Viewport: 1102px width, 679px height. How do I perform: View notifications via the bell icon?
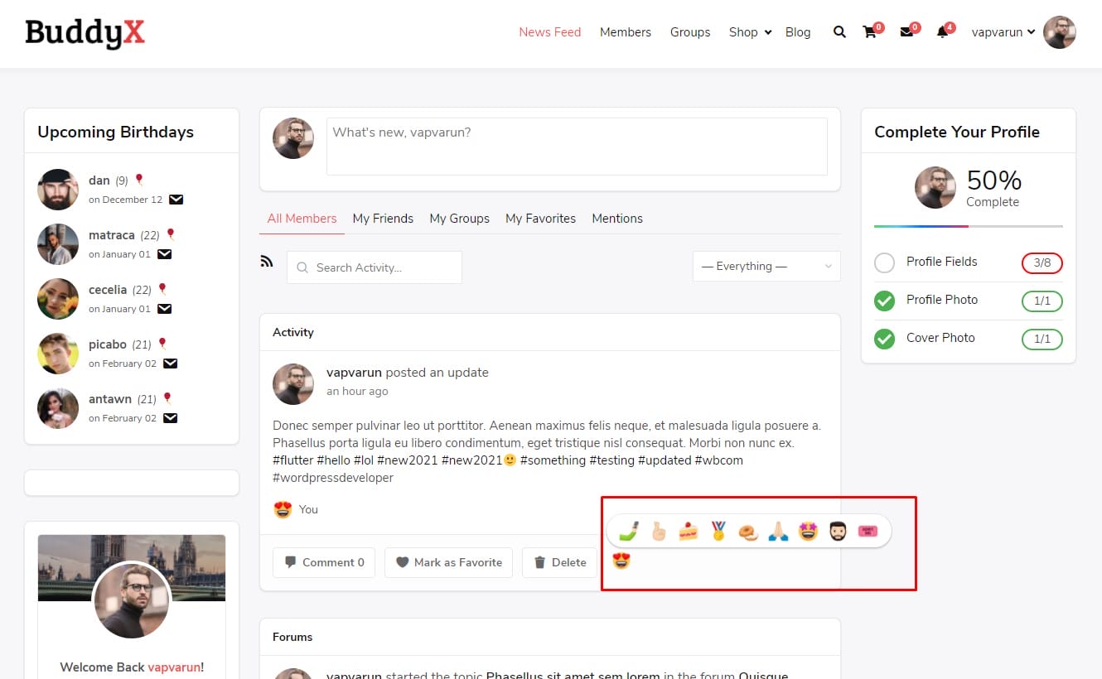pos(942,32)
